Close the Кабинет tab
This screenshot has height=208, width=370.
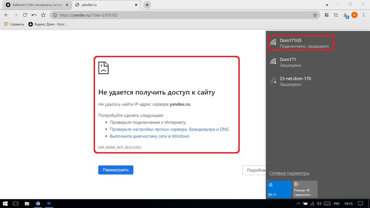point(67,5)
